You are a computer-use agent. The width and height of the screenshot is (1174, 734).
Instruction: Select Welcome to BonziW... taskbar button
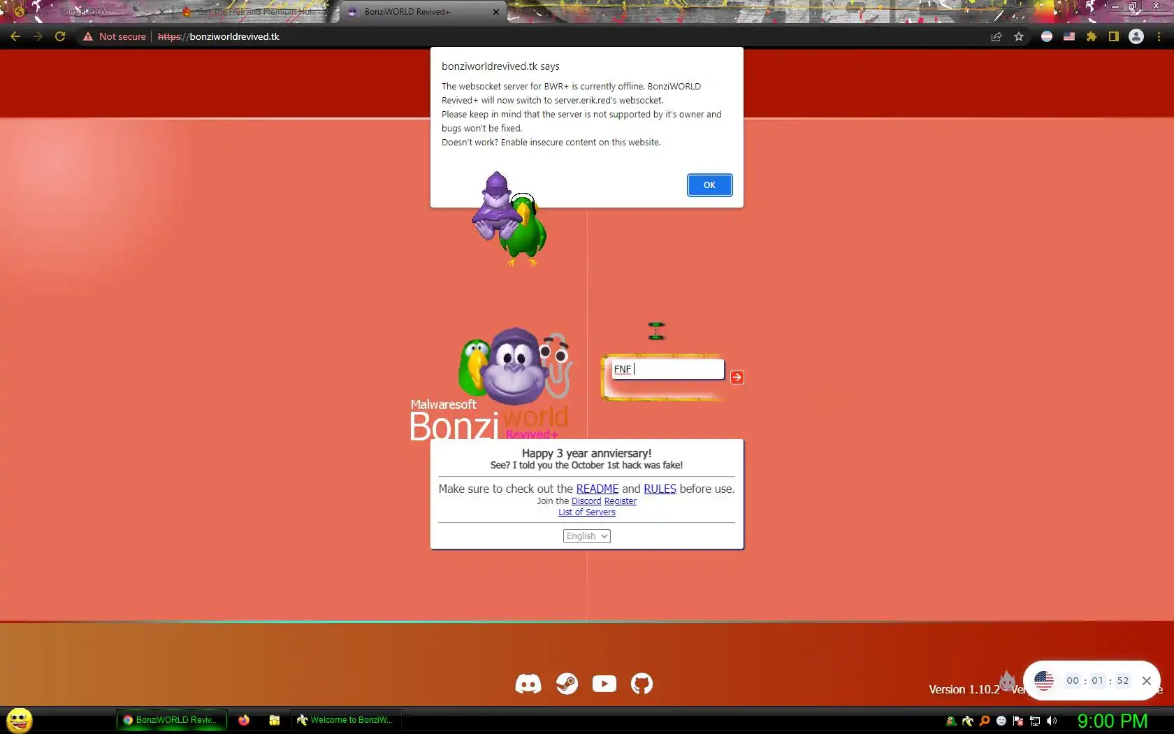click(346, 720)
